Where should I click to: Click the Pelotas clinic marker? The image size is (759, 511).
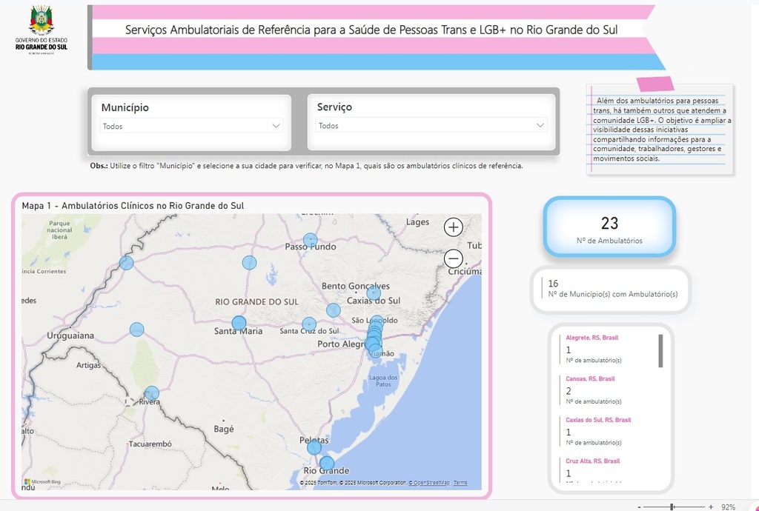(314, 447)
